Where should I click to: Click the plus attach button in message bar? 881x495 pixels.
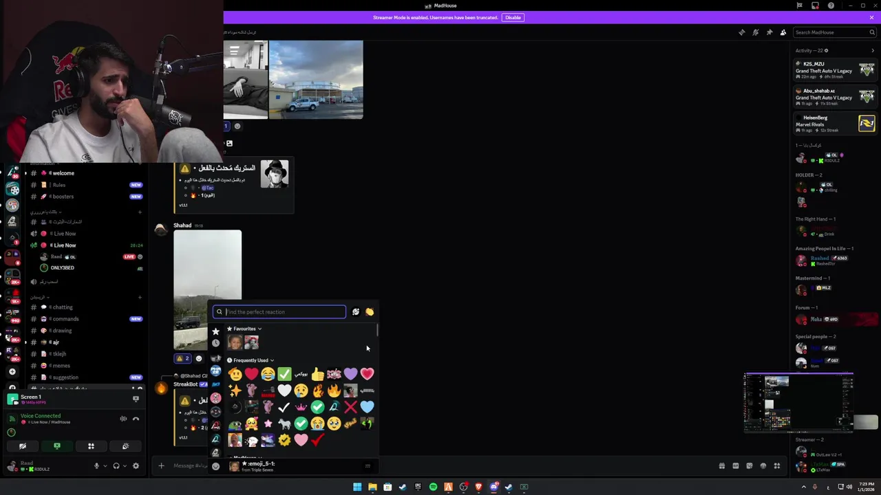[161, 466]
